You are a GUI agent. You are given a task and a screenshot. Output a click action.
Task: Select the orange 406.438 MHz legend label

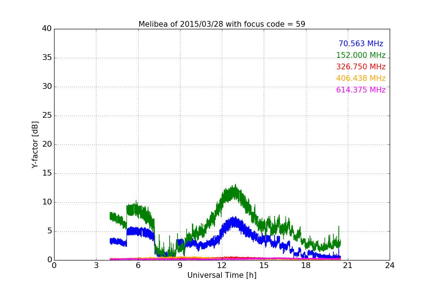tap(361, 78)
